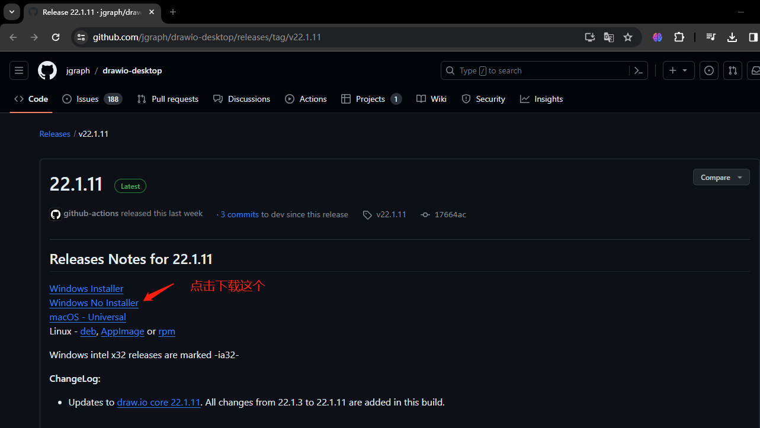This screenshot has height=428, width=760.
Task: Expand the browser tab search chevron
Action: [x=11, y=12]
